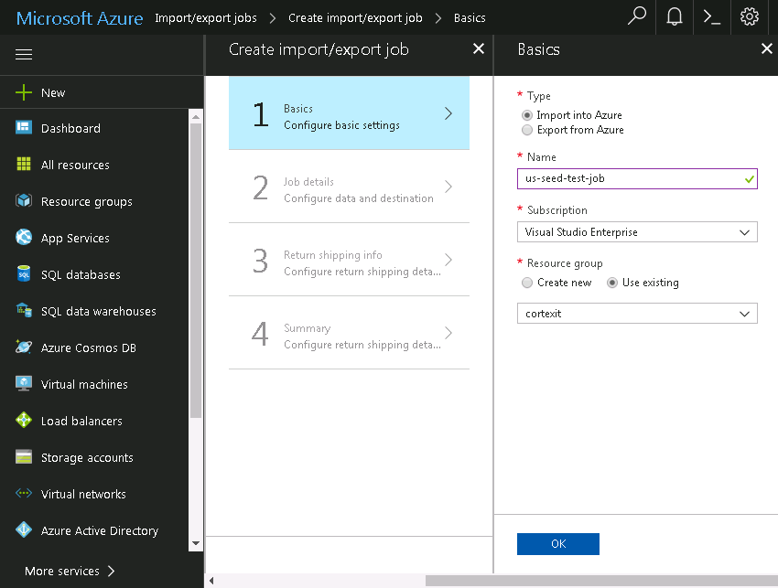Open the notifications bell icon
778x588 pixels.
pyautogui.click(x=674, y=16)
